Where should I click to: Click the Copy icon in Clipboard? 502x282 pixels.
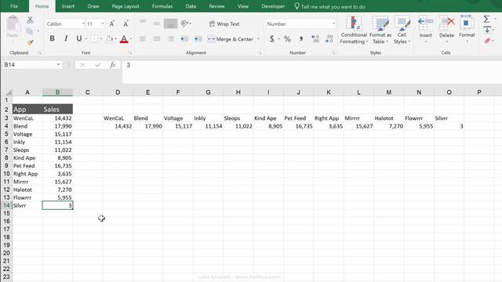coord(30,31)
